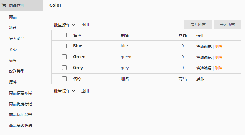
Task: Click the bottom 应用 button
Action: [x=85, y=91]
